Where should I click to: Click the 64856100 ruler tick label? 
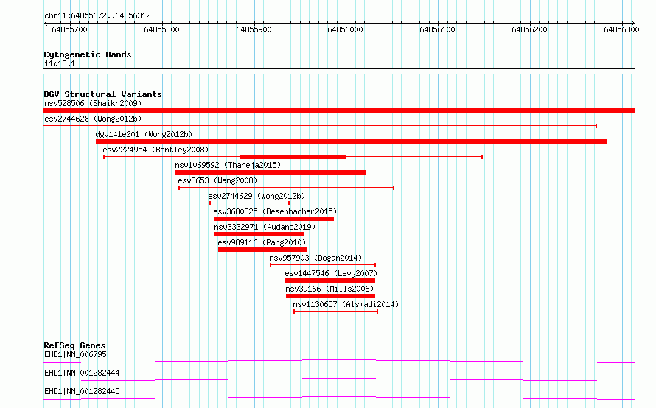click(437, 29)
